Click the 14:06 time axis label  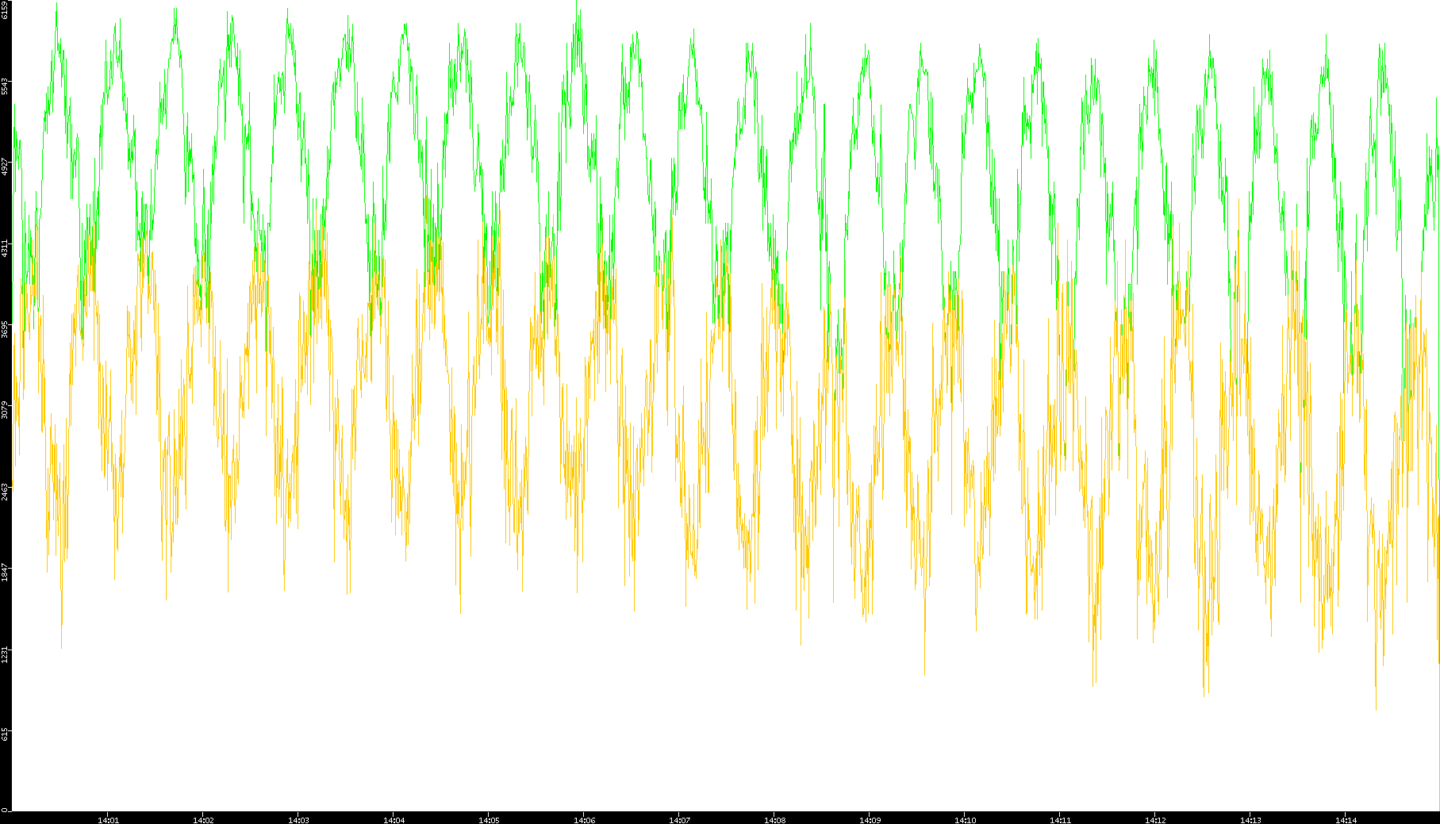[584, 820]
